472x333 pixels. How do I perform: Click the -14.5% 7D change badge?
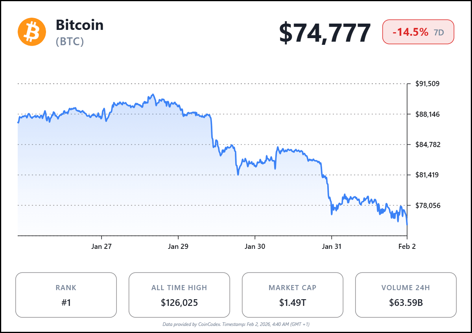click(x=418, y=32)
